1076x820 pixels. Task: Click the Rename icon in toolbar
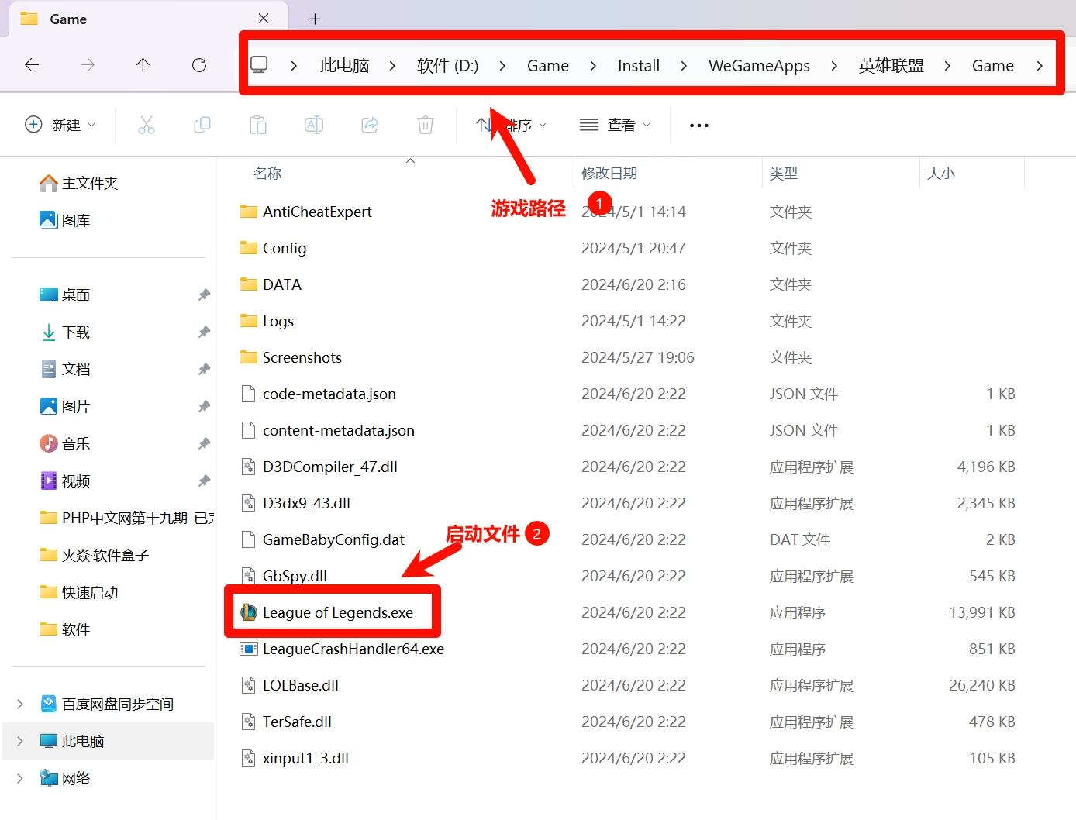314,125
